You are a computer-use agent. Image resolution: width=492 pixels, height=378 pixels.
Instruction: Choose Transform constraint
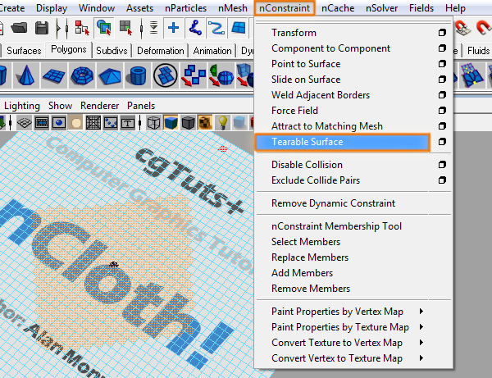pos(294,33)
